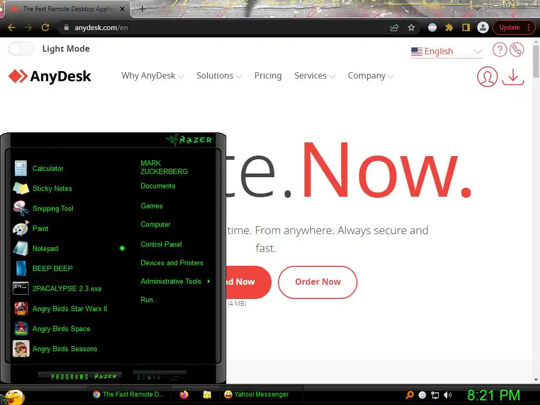Click the tray network icon
The image size is (540, 405).
435,395
